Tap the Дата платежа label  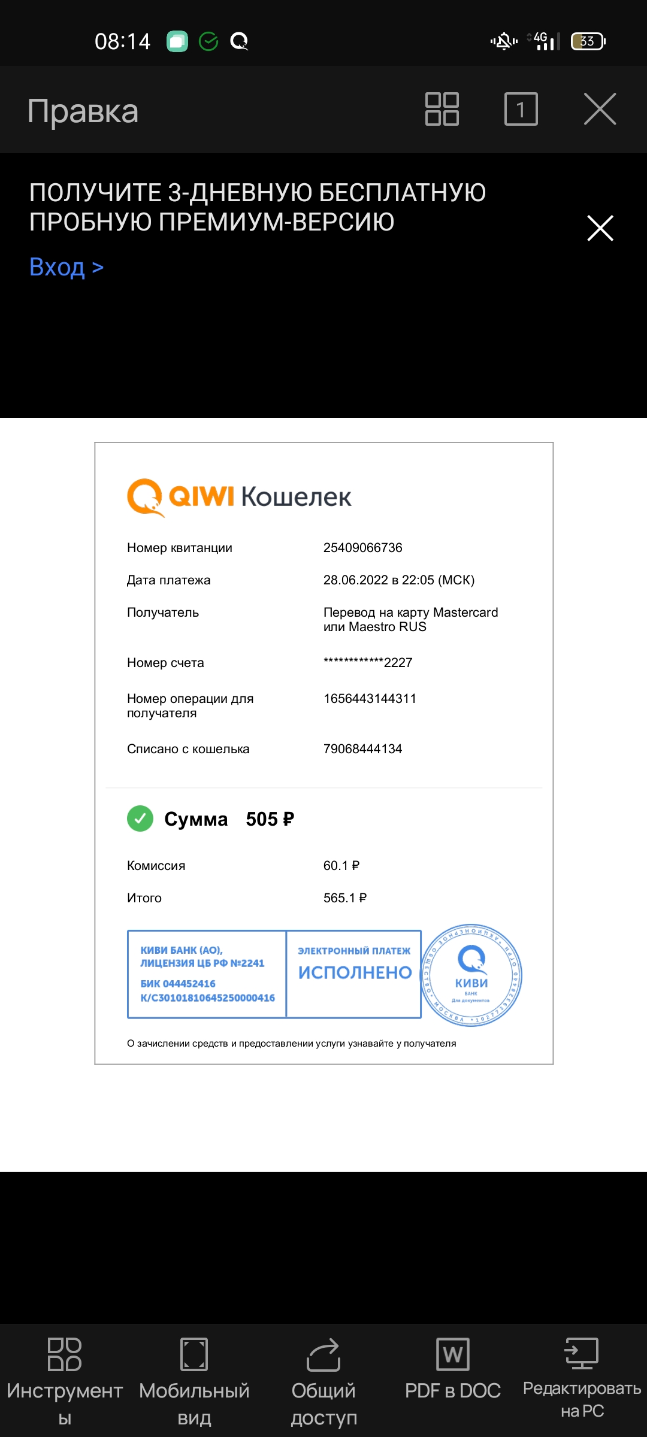[x=169, y=580]
